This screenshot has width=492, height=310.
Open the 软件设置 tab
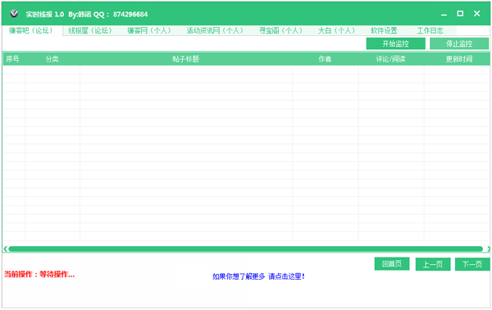click(384, 30)
